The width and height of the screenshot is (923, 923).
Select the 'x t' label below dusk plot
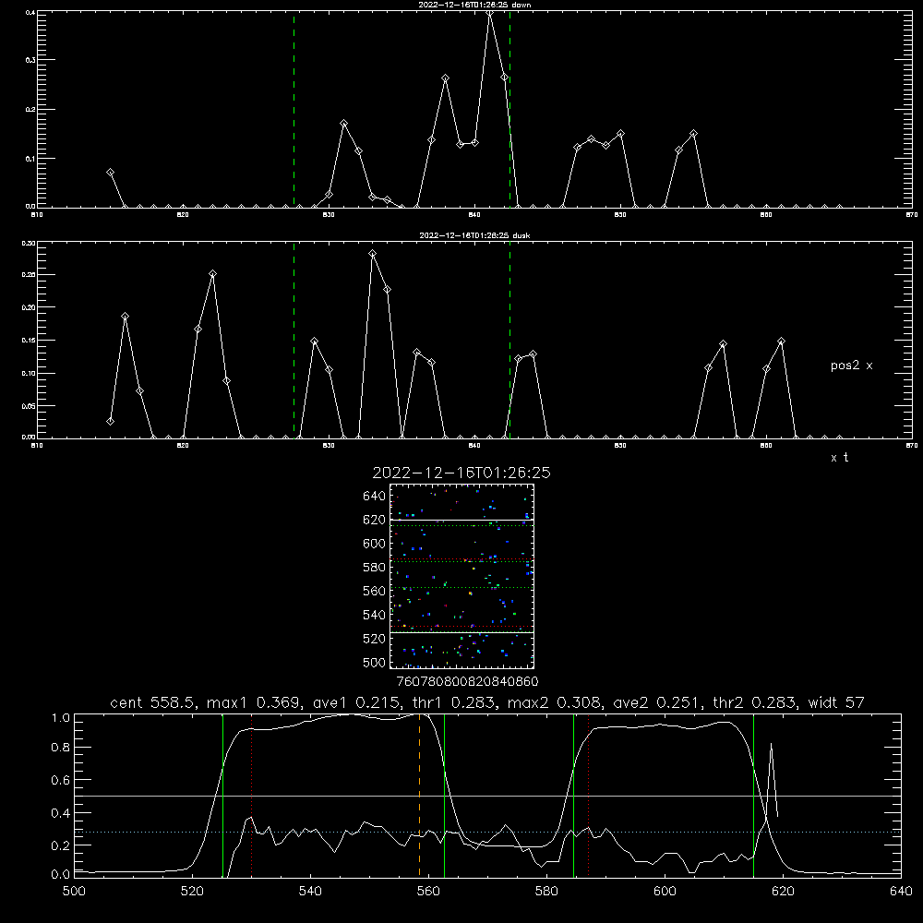tap(839, 458)
